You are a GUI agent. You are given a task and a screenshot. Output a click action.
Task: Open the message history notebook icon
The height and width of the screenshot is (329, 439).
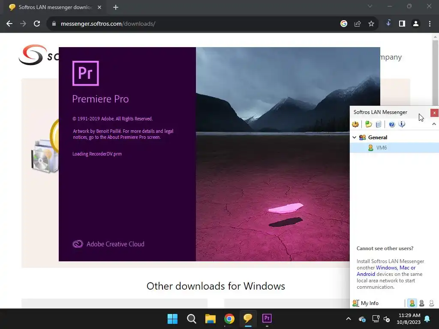point(378,124)
